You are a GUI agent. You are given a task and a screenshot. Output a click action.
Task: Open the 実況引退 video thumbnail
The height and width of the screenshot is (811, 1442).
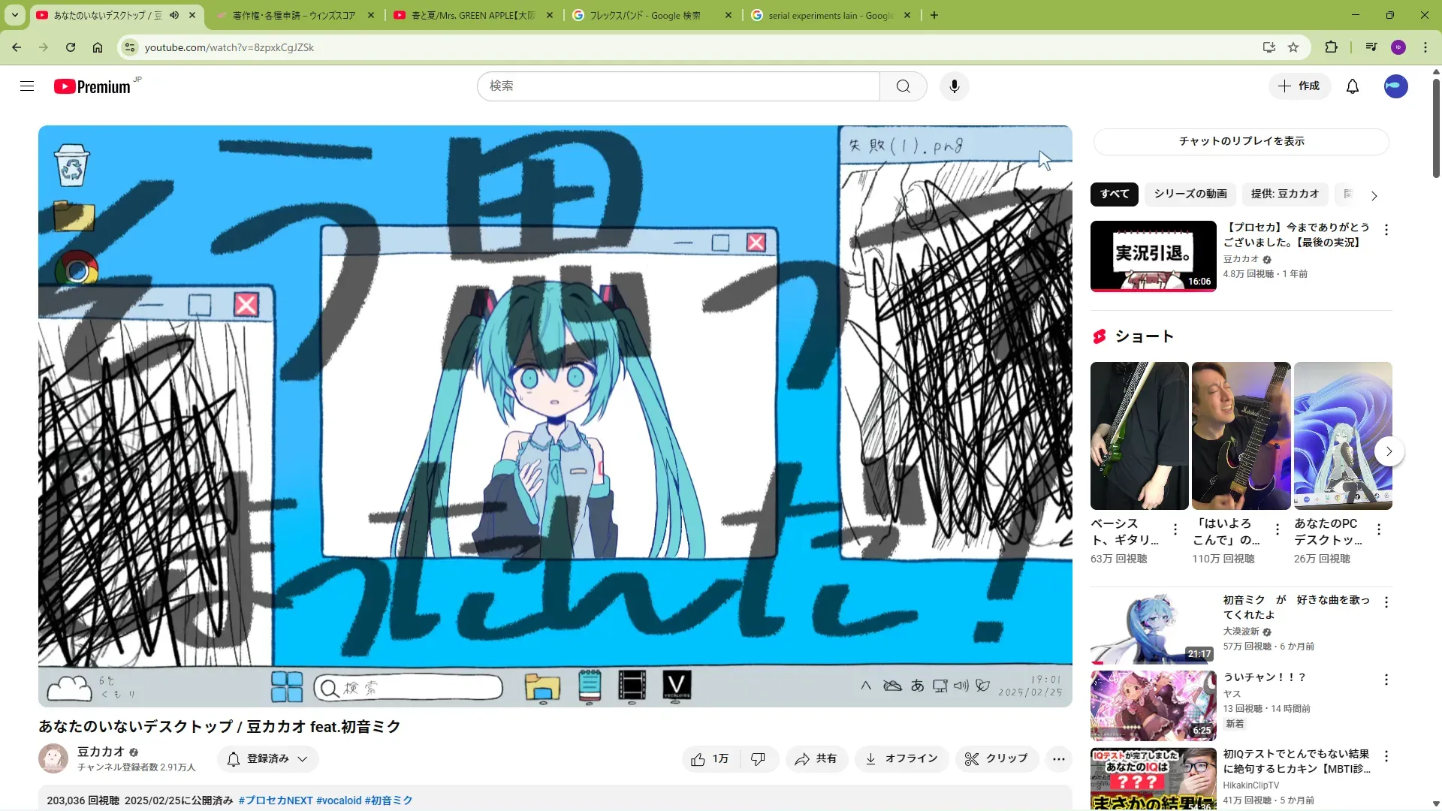click(x=1153, y=256)
